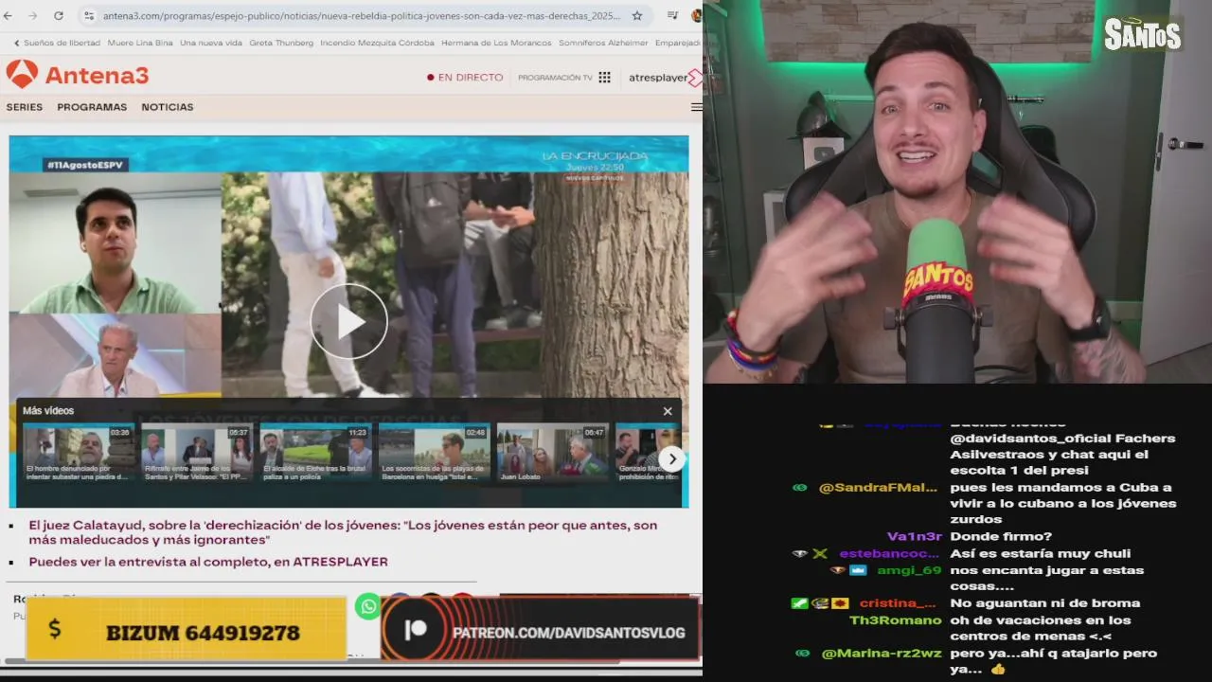Click the EN DIRECTO live link
This screenshot has width=1212, height=682.
point(465,78)
